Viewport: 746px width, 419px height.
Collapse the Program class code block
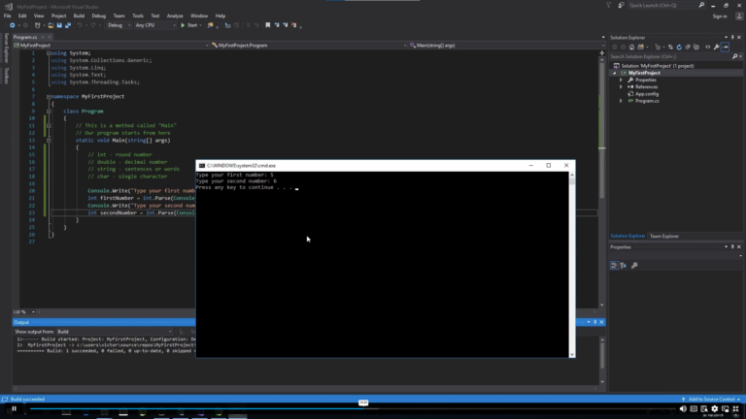[x=49, y=112]
